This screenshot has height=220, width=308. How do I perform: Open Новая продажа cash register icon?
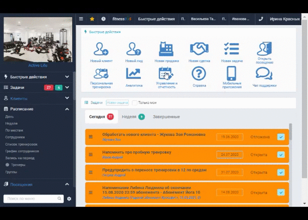click(x=166, y=49)
